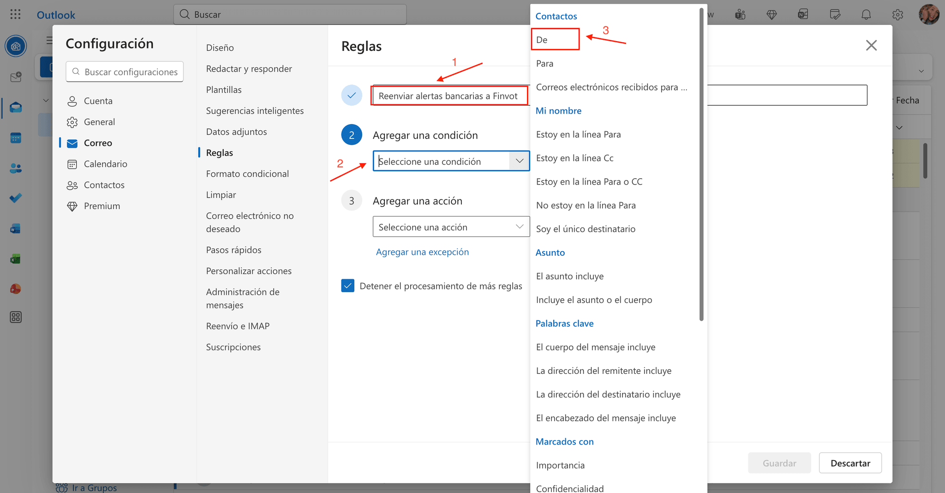Open the Limpiar settings
Viewport: 945px width, 493px height.
221,195
